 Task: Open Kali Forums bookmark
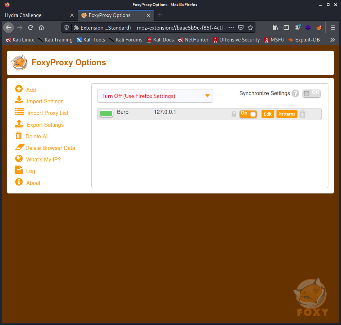coord(126,40)
